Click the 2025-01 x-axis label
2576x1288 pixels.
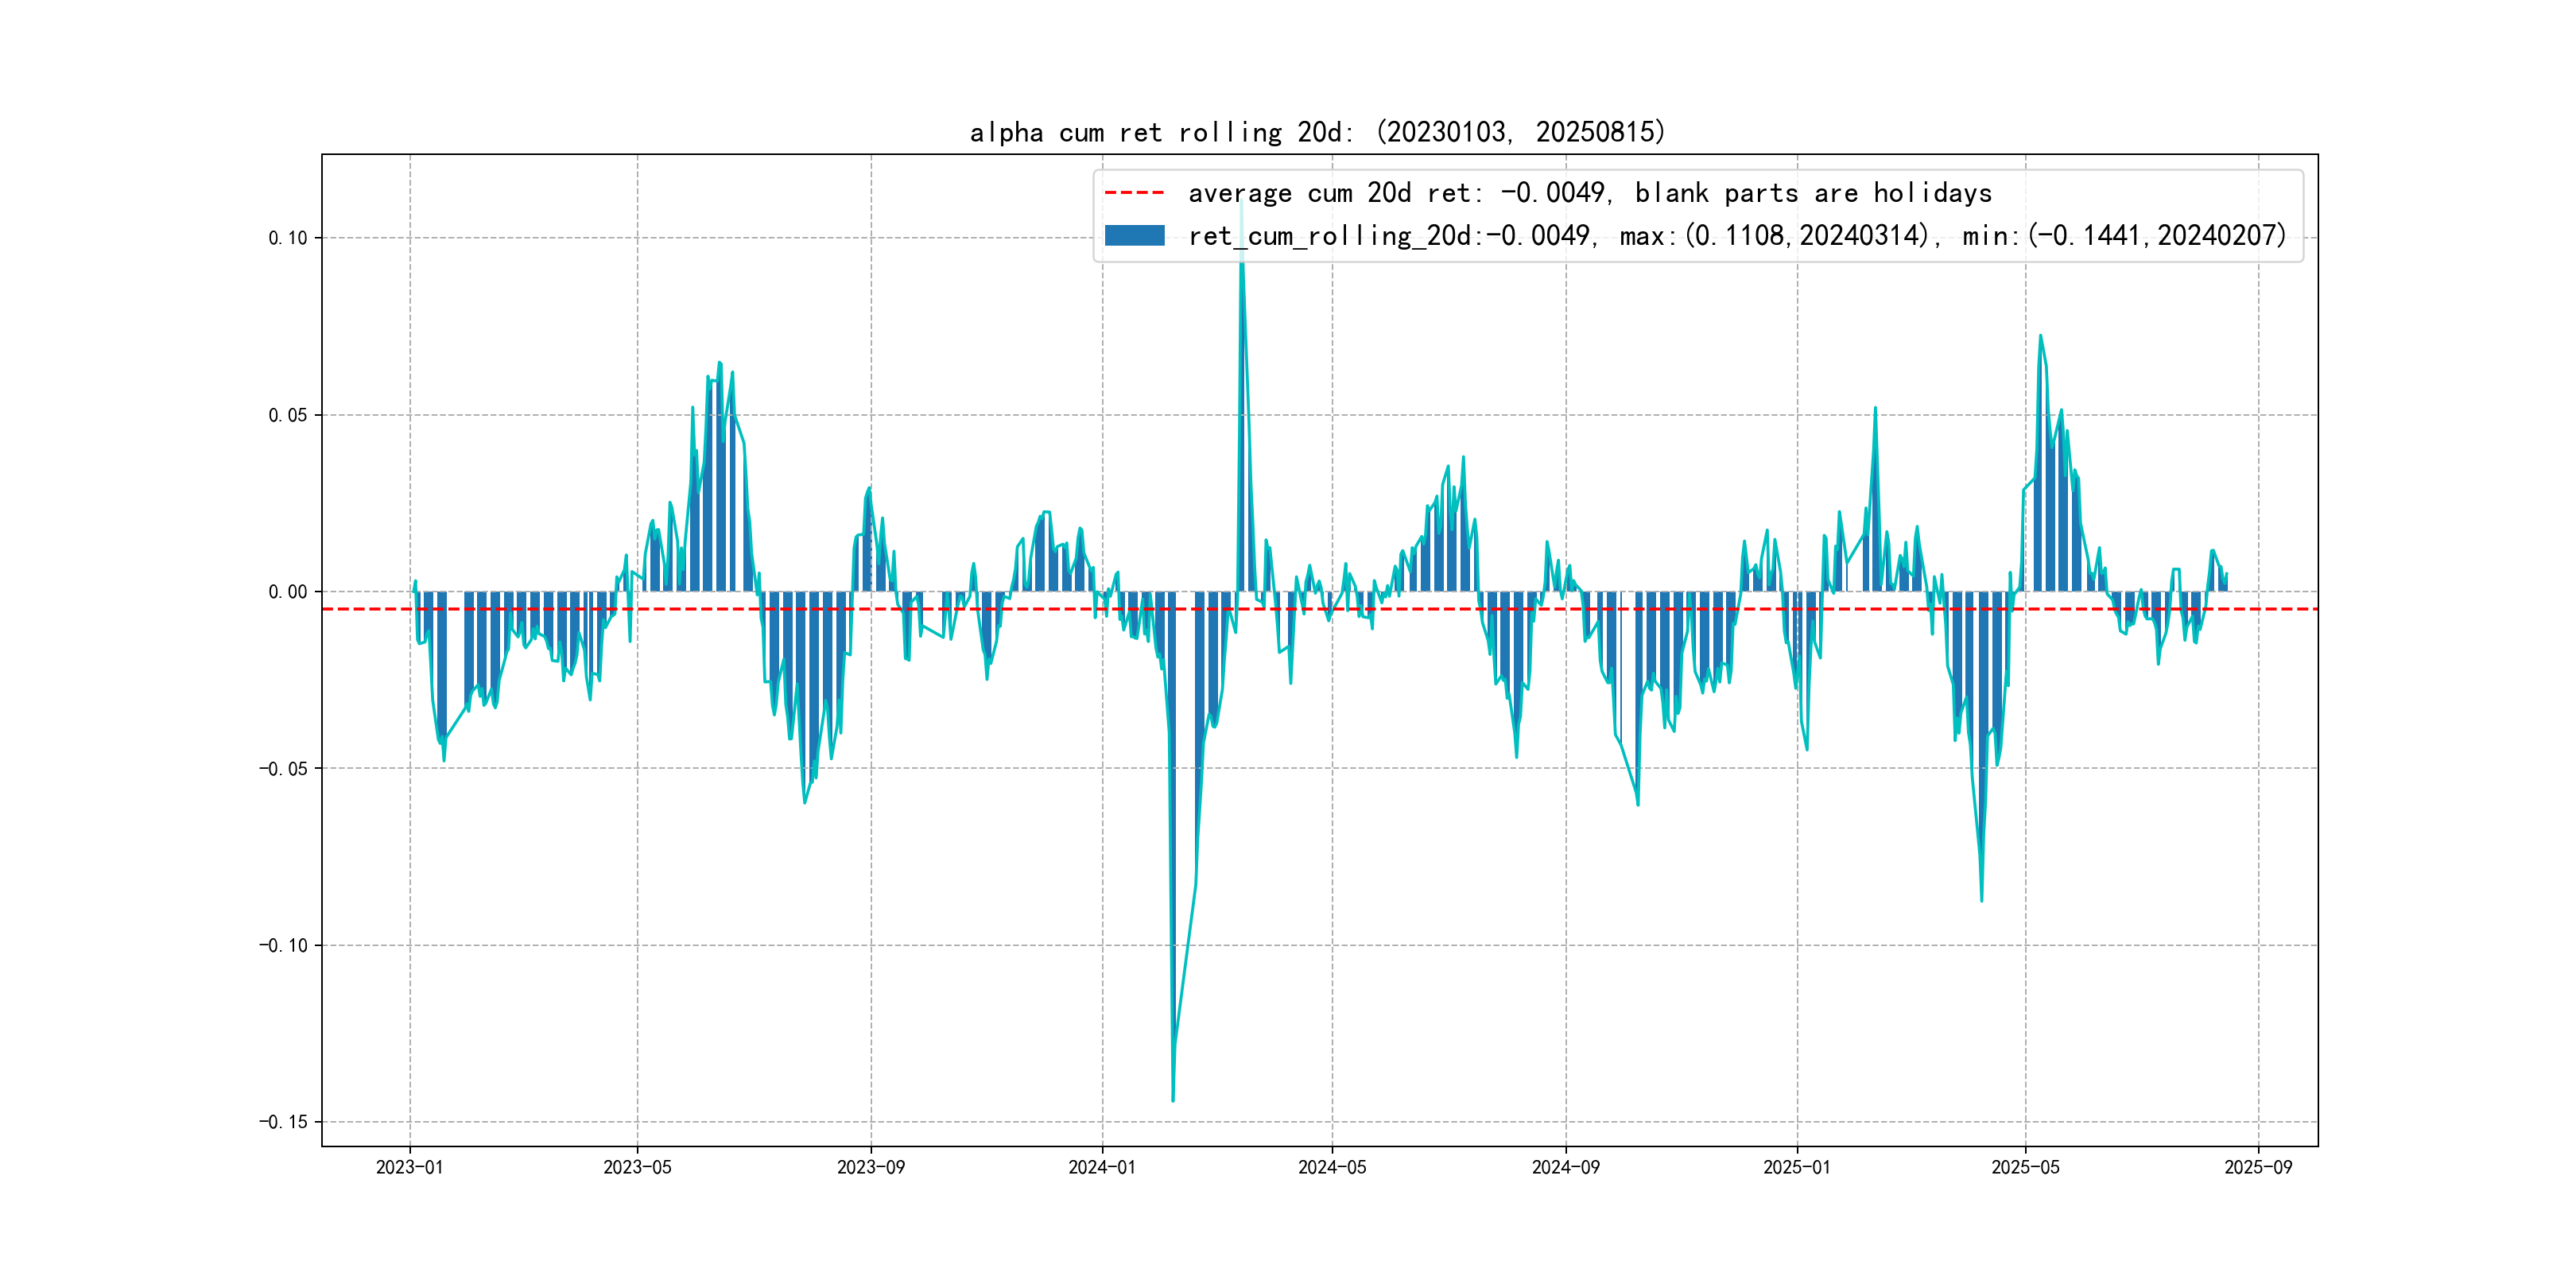pyautogui.click(x=1796, y=1167)
